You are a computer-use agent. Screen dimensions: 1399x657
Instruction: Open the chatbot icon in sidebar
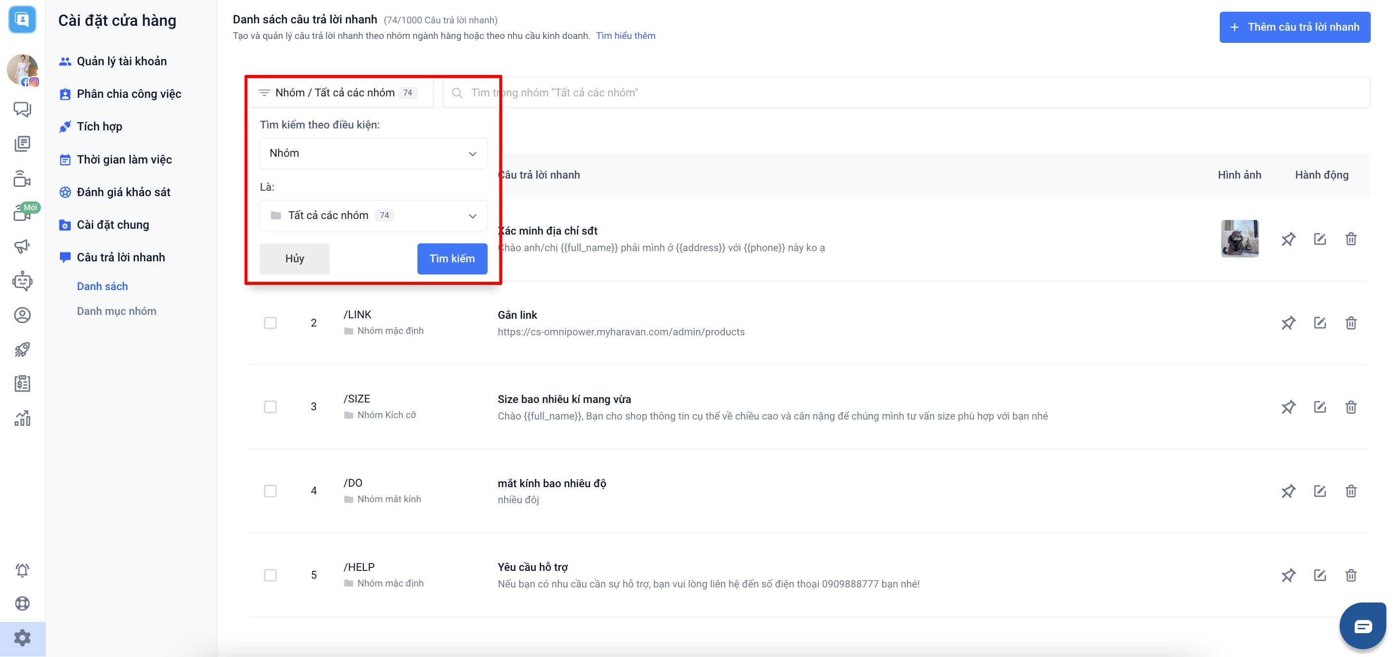(22, 281)
